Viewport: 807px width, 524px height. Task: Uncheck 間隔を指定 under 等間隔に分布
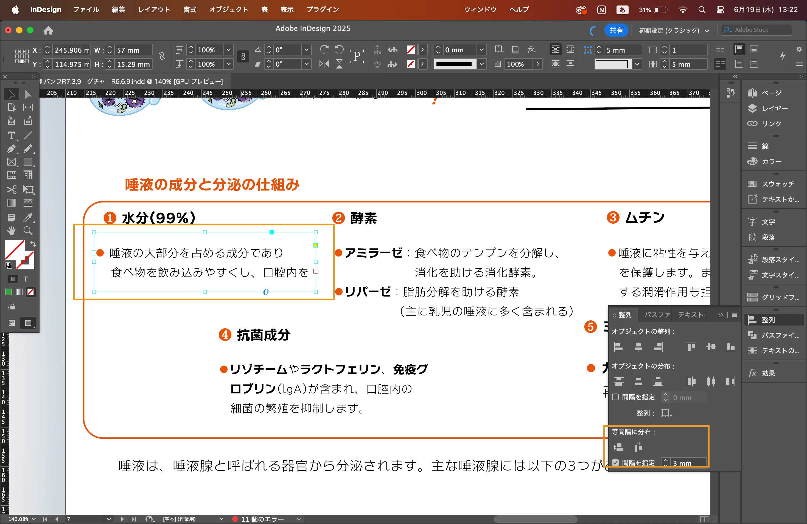(615, 463)
